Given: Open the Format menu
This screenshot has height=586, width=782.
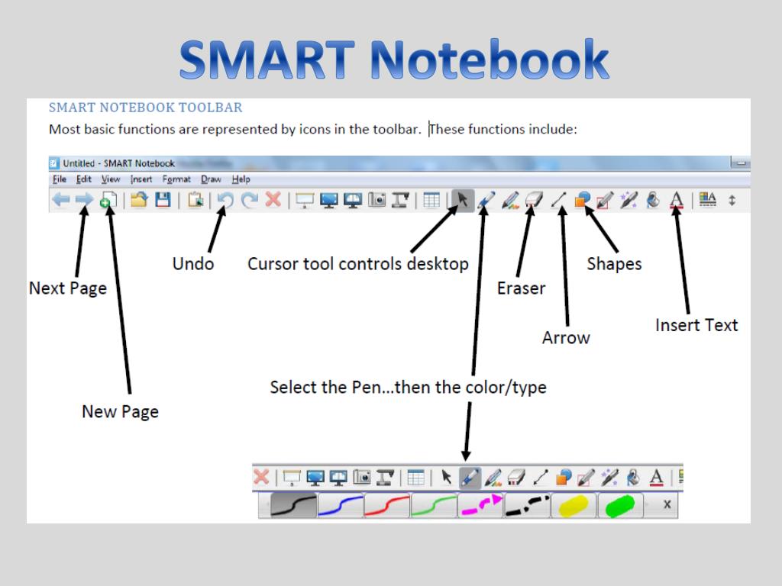Looking at the screenshot, I should 176,179.
